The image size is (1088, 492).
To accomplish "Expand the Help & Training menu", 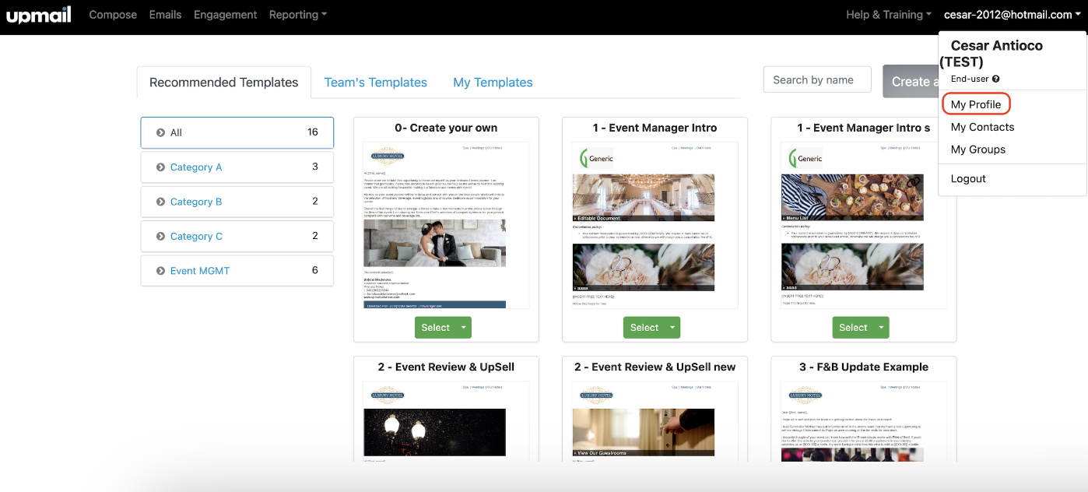I will click(889, 15).
